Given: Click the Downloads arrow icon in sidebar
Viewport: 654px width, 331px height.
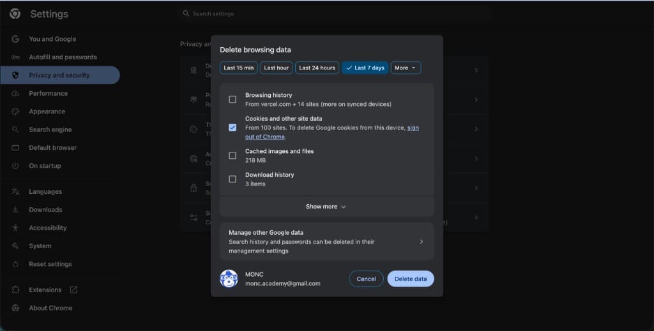Looking at the screenshot, I should 15,210.
